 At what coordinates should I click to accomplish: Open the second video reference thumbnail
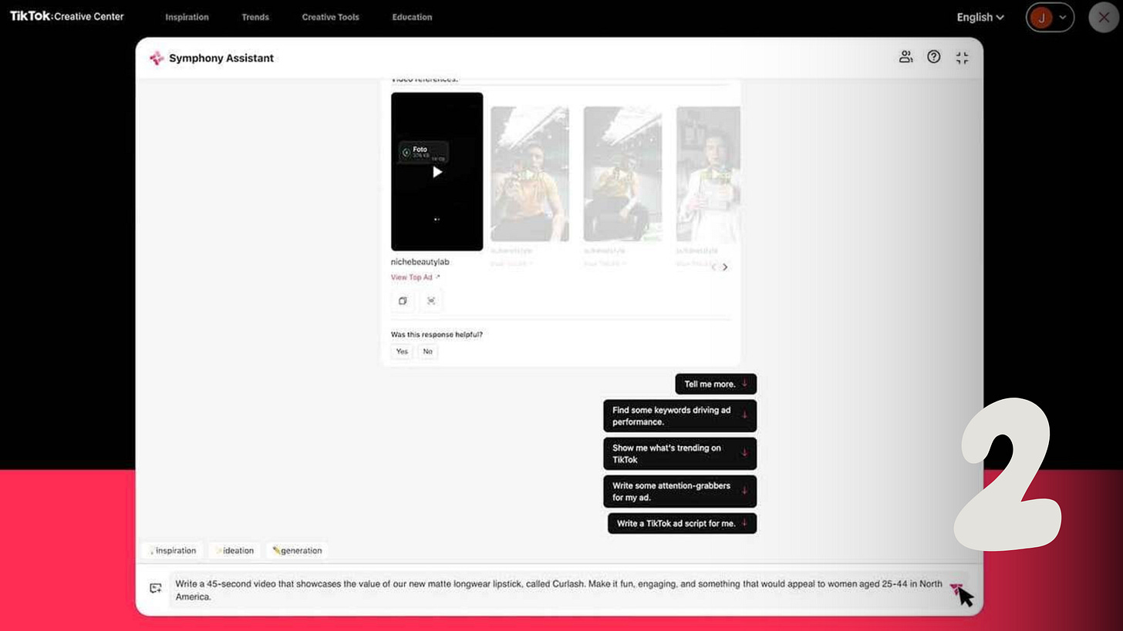[x=530, y=174]
